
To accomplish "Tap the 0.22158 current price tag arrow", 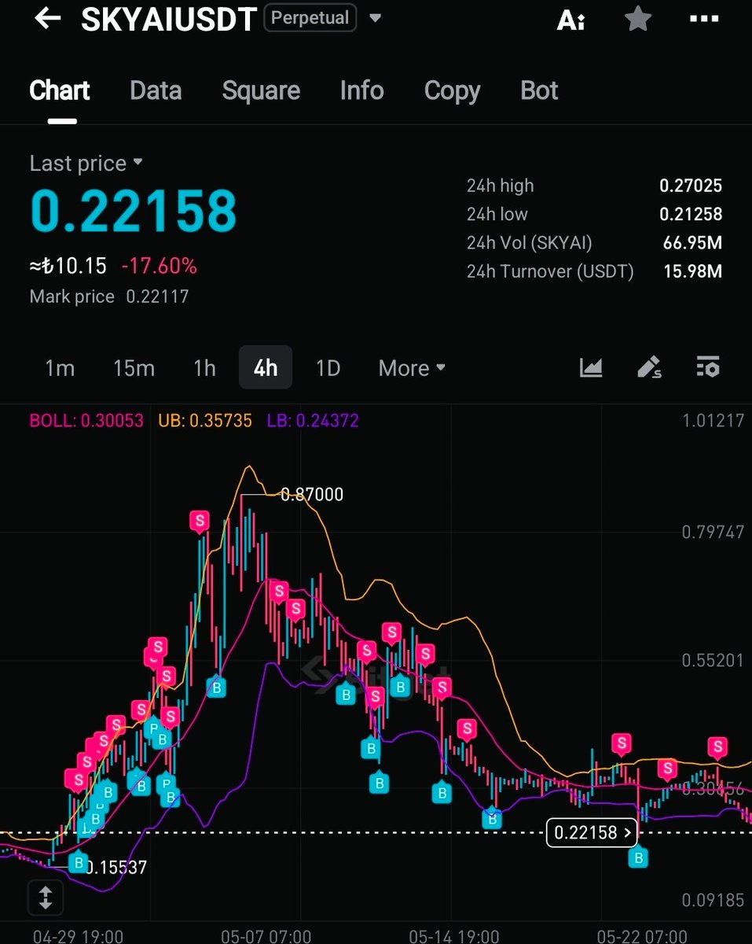I will point(592,832).
